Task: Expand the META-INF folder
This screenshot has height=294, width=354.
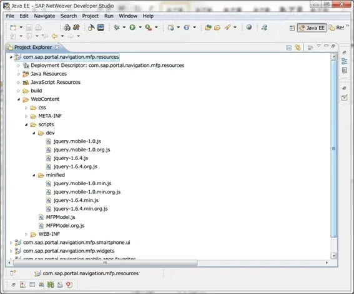Action: [x=26, y=116]
